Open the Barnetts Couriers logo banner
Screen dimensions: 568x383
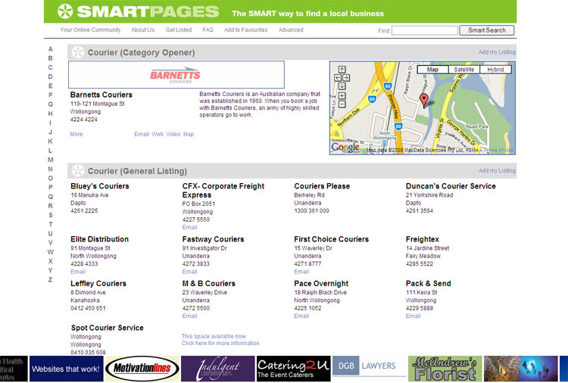pyautogui.click(x=176, y=75)
